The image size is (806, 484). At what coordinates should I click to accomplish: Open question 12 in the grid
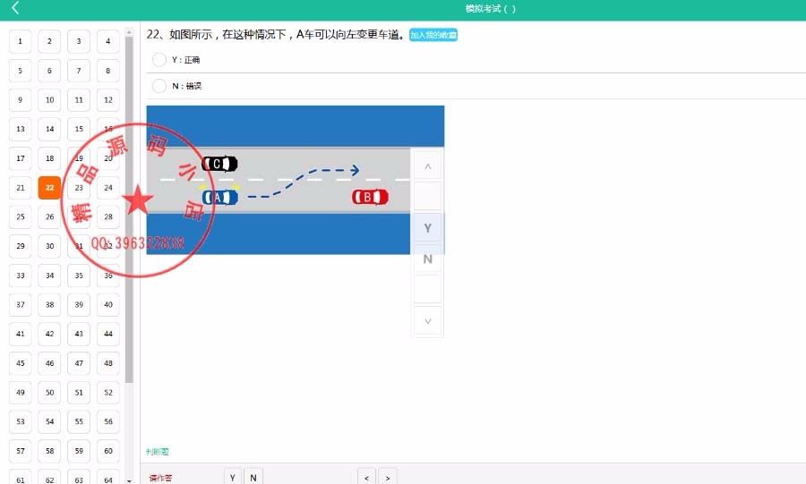tap(108, 99)
